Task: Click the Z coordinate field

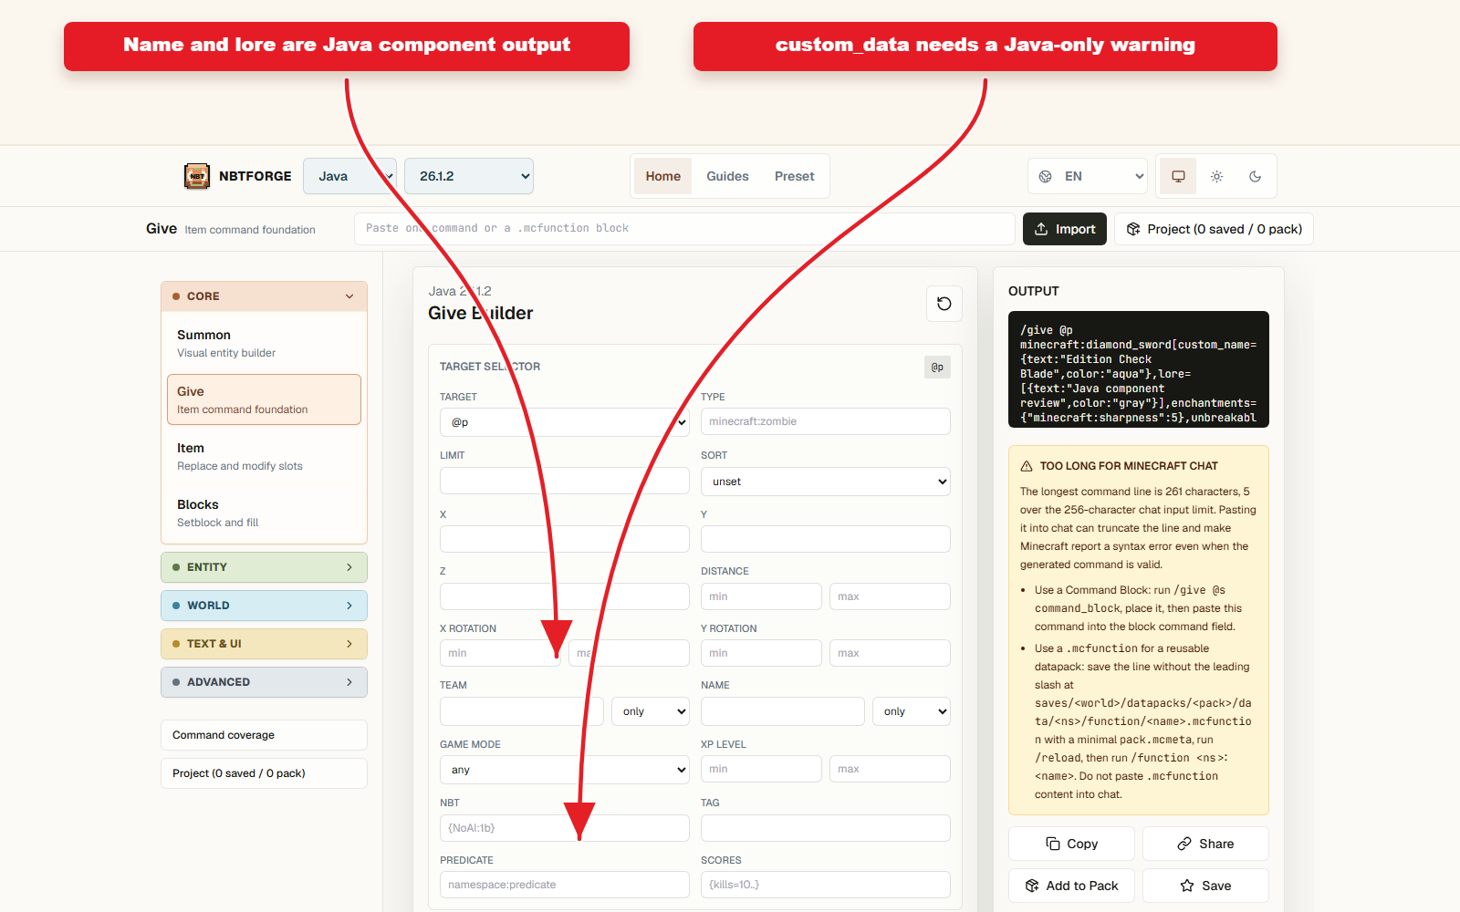Action: pos(565,596)
